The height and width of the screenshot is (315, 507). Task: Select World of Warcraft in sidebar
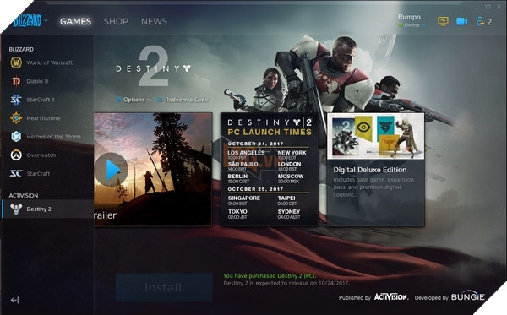(47, 62)
